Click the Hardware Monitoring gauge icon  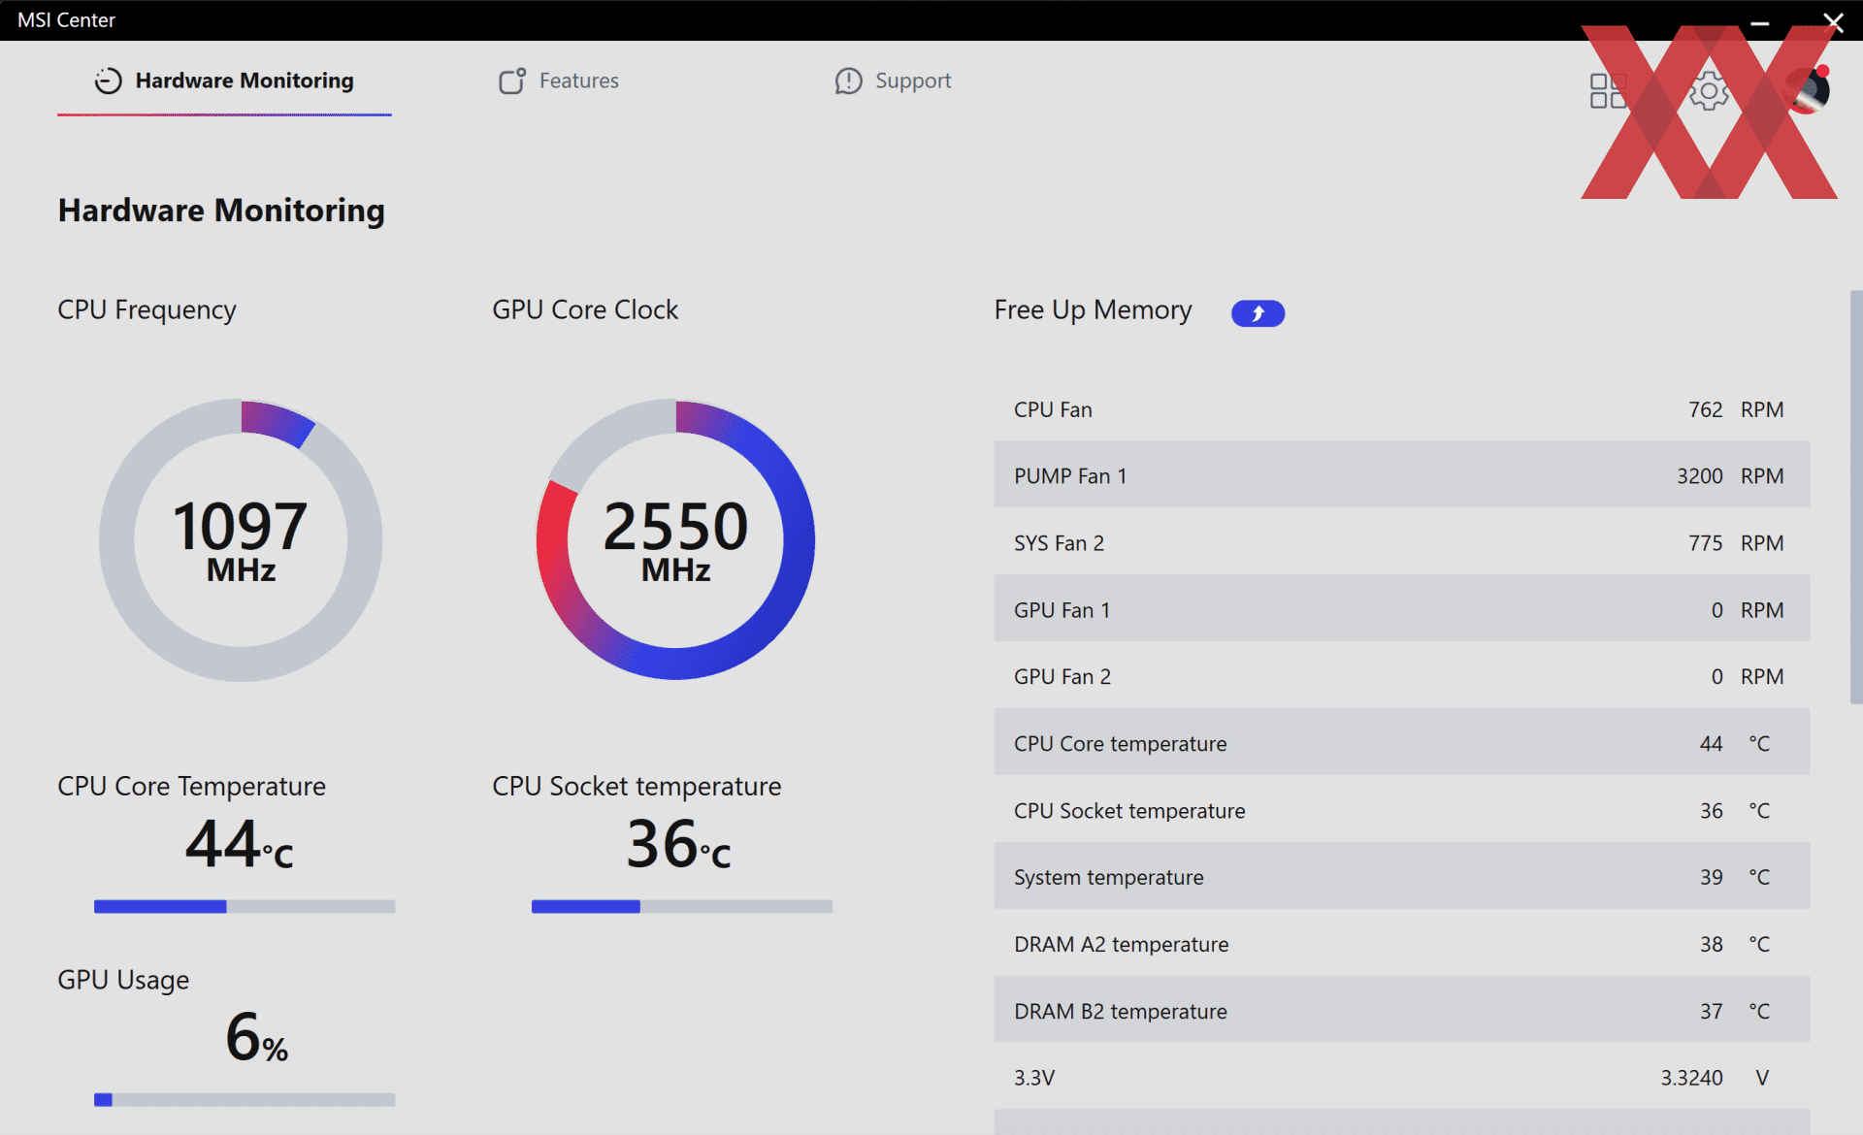108,81
